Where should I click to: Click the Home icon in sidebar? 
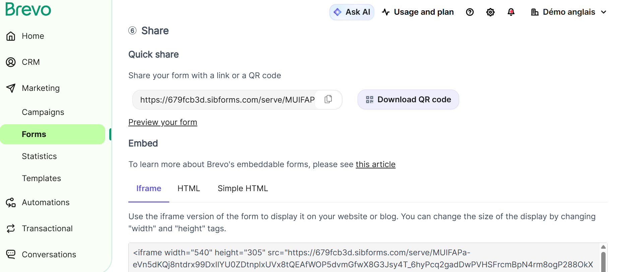click(x=11, y=36)
